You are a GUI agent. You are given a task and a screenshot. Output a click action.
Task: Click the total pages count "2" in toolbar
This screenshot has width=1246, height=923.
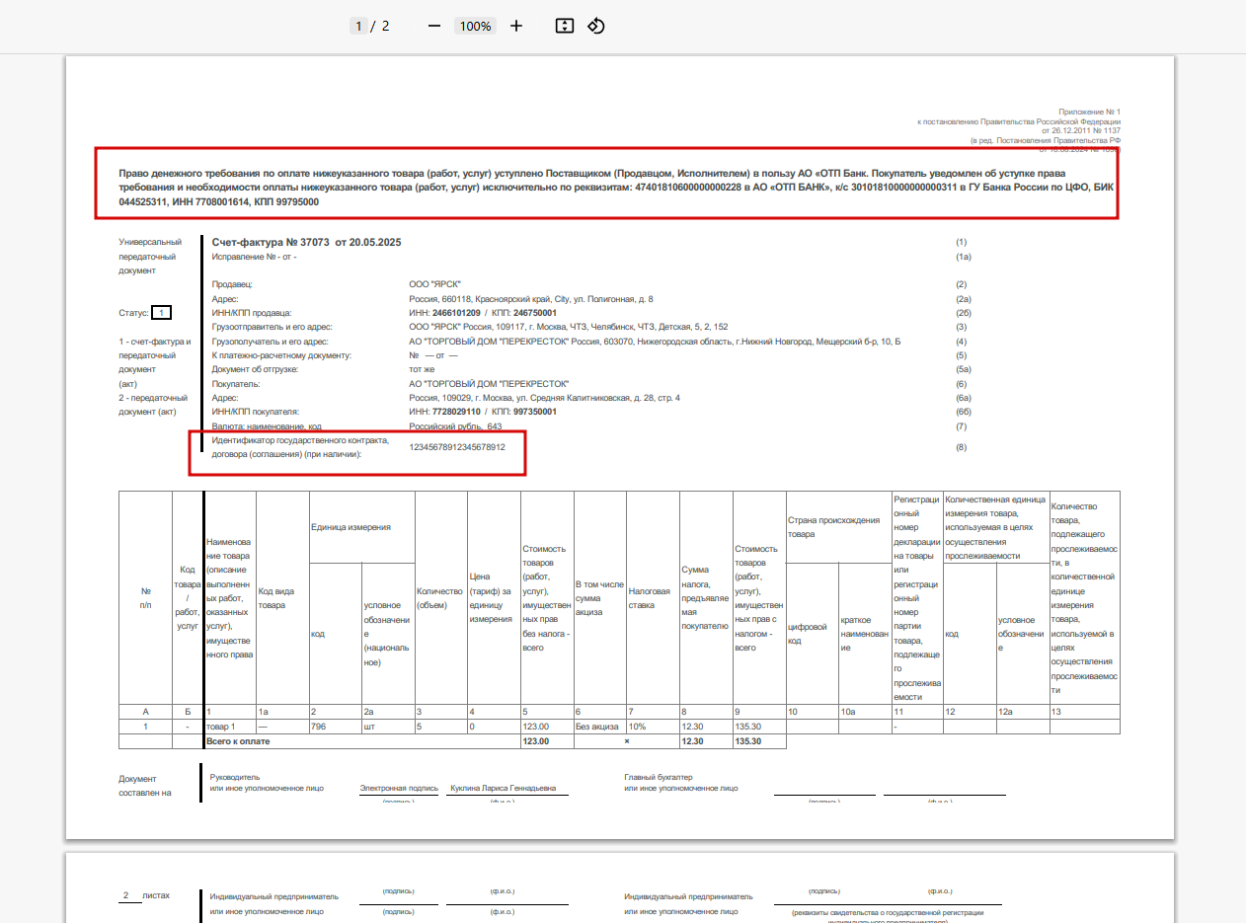click(x=386, y=26)
